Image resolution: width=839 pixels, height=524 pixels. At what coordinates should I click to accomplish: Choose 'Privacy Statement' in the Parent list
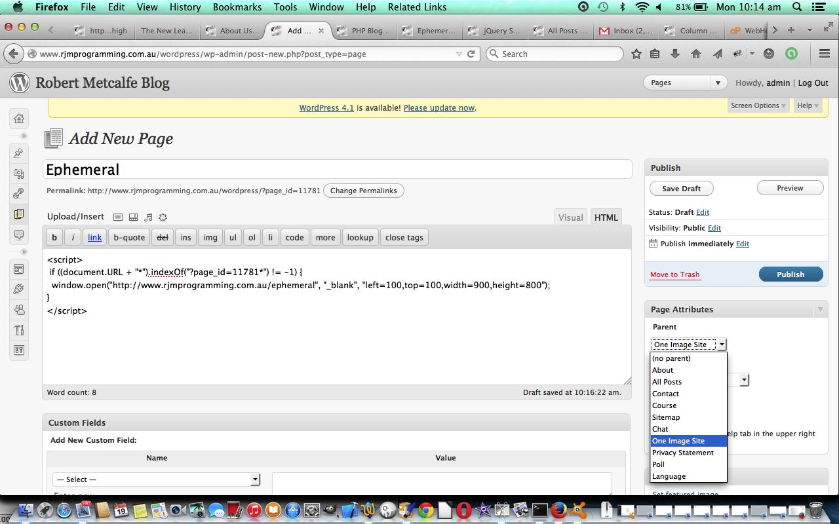[688, 453]
